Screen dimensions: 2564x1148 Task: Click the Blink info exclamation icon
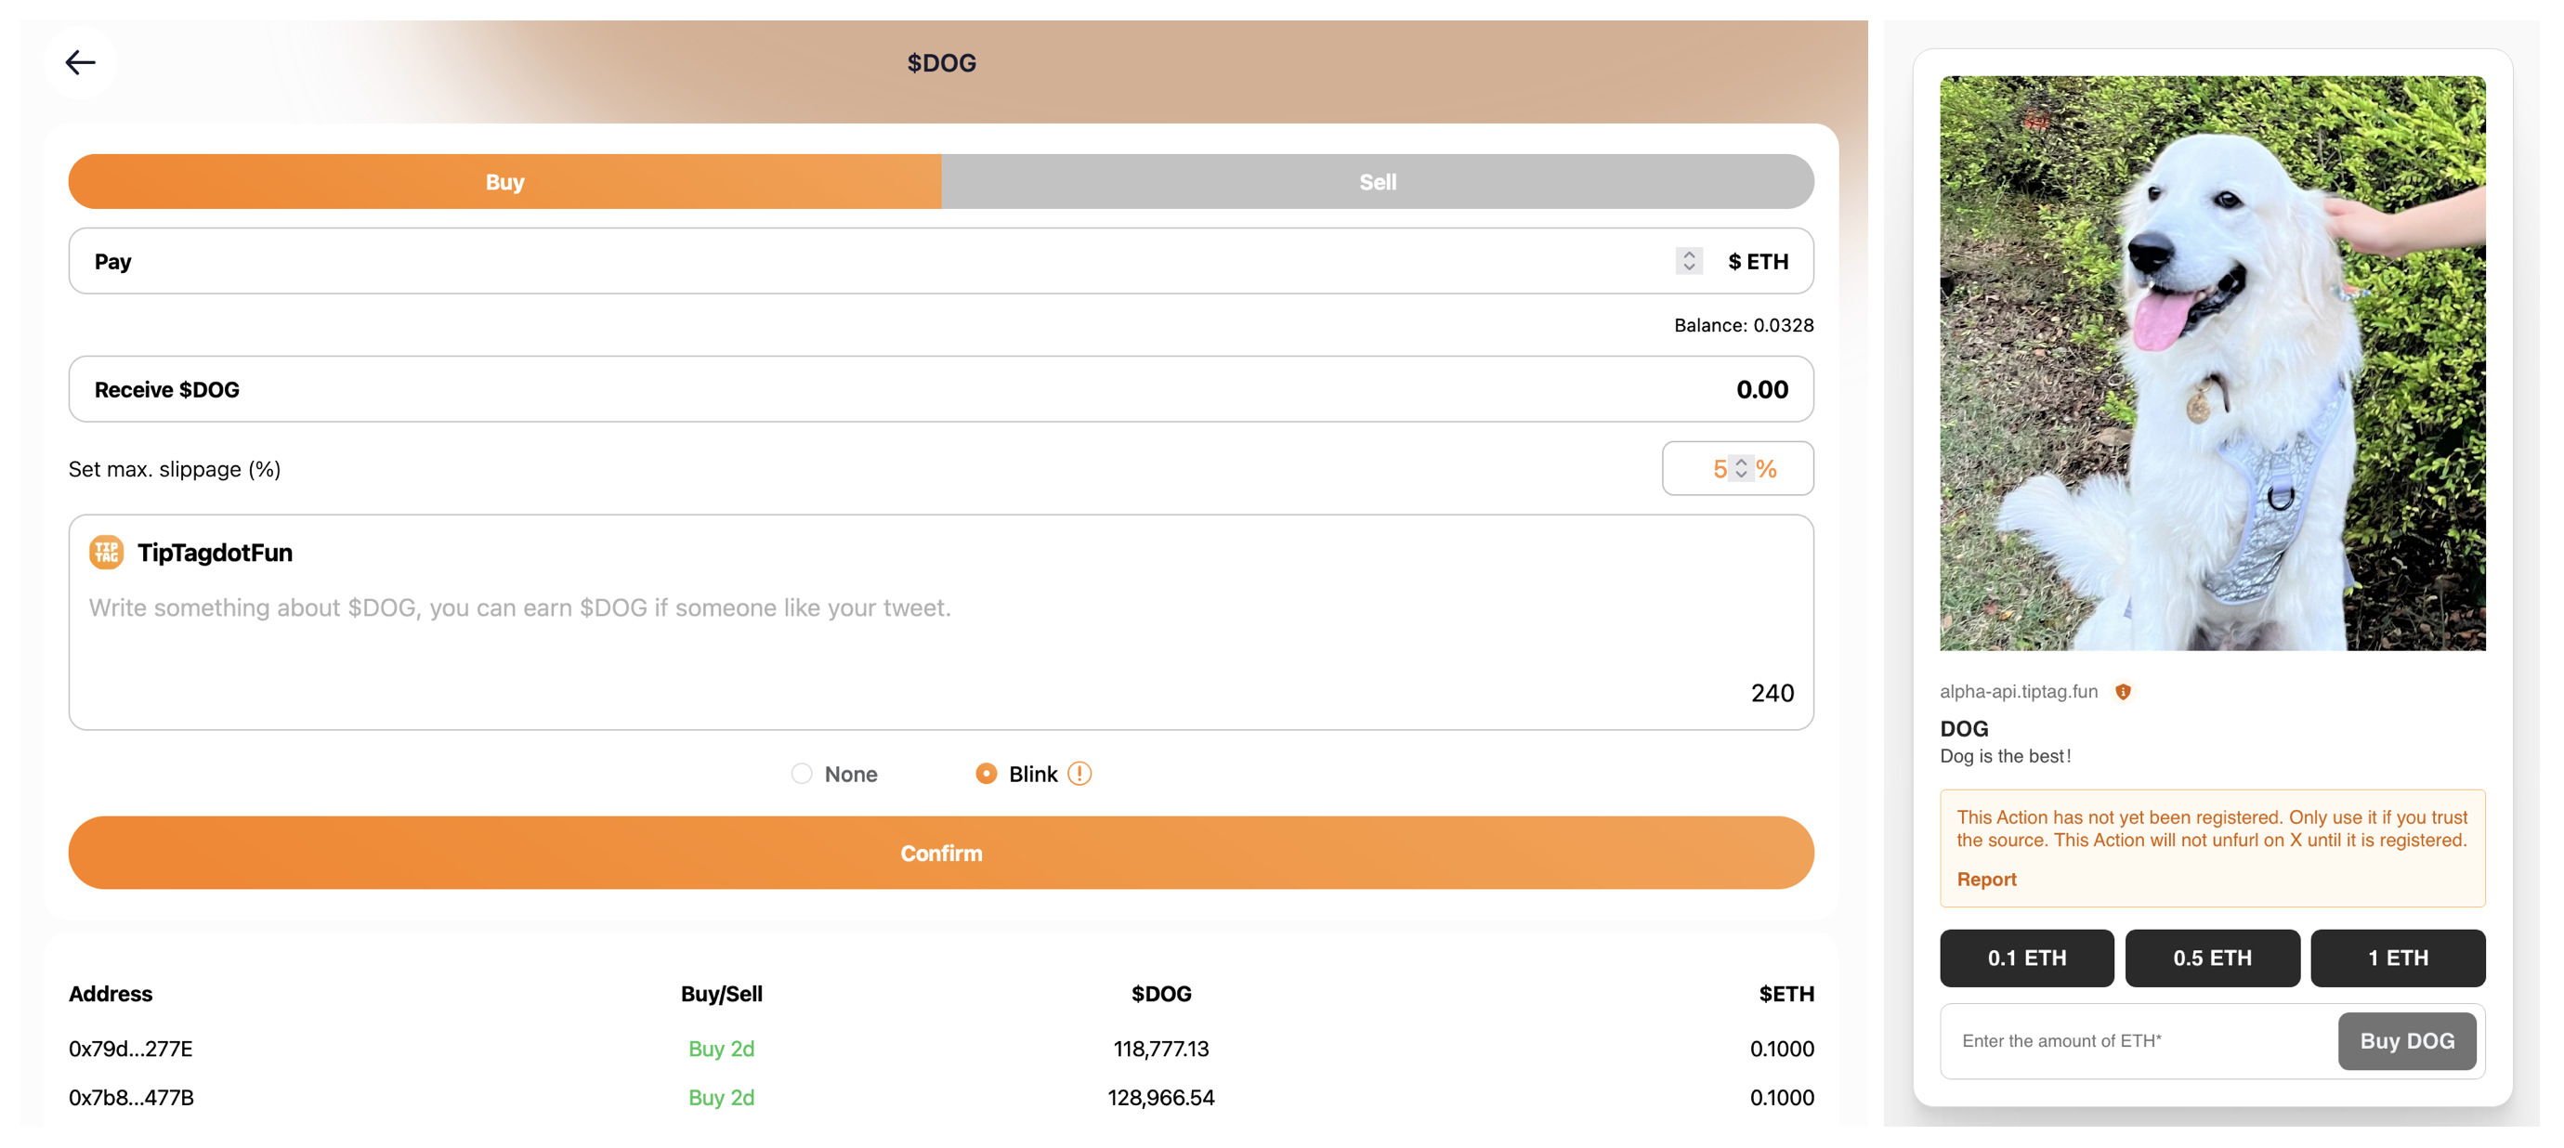pyautogui.click(x=1079, y=774)
